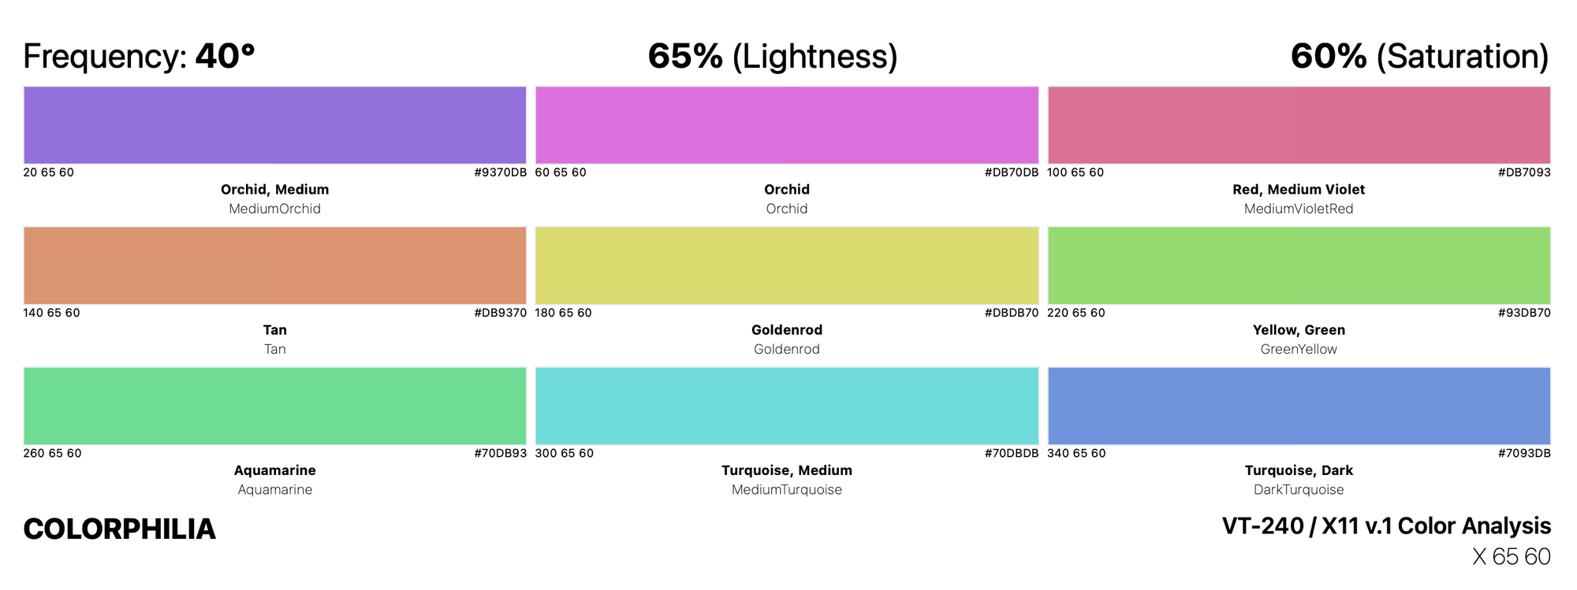Viewport: 1577px width, 590px height.
Task: Click the #9370DB hex code
Action: tap(500, 173)
